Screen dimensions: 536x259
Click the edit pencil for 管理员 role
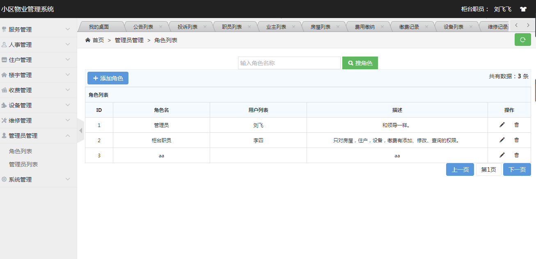point(502,125)
